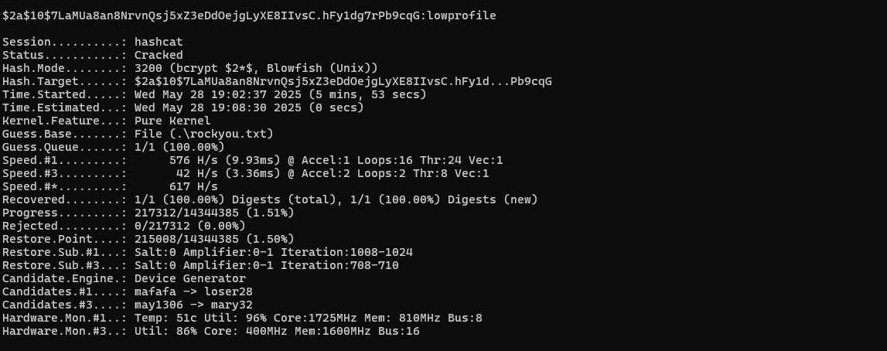Click the Restore.Point value 215008/14344385

214,239
